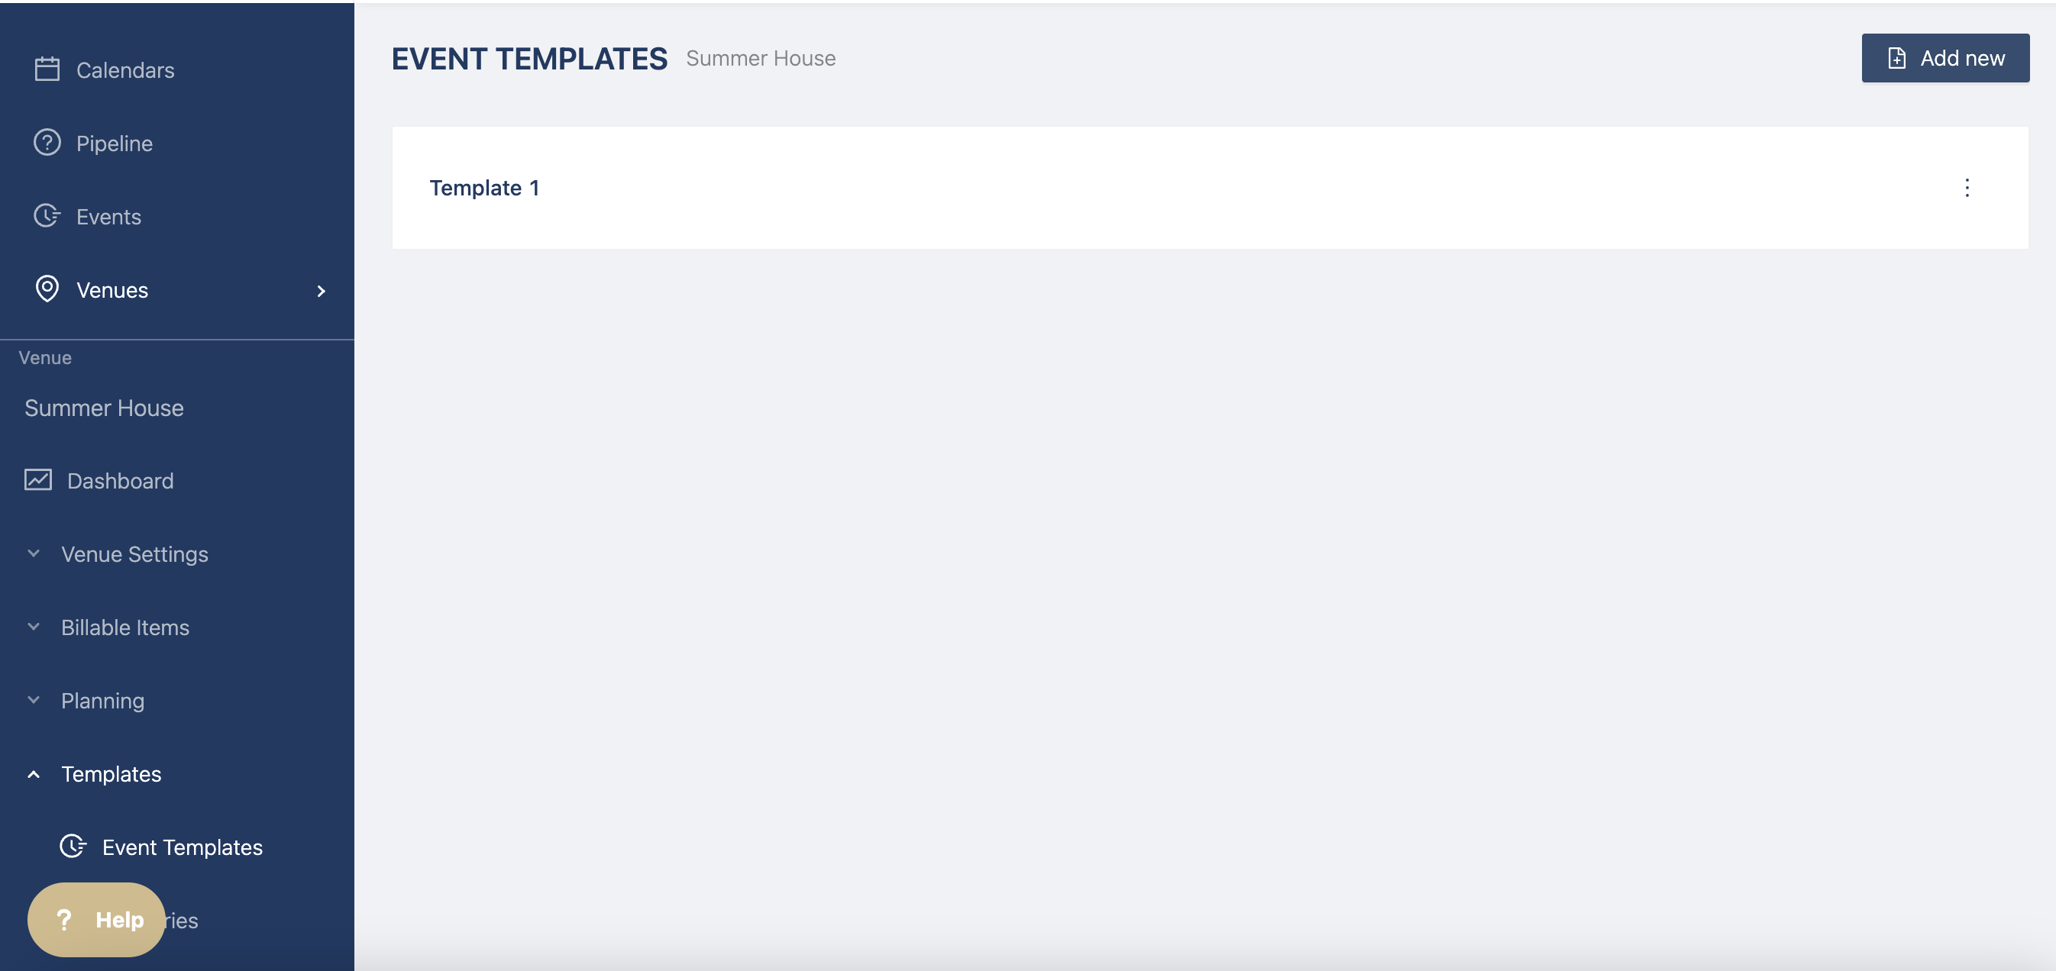This screenshot has height=971, width=2056.
Task: Click the Events clock icon
Action: [x=47, y=216]
